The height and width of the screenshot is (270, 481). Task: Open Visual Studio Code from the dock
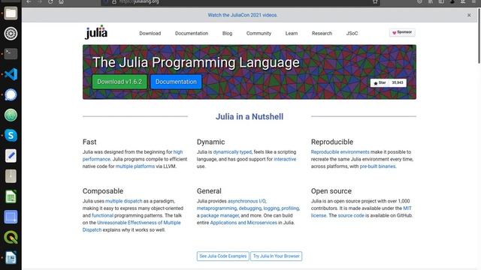[11, 74]
